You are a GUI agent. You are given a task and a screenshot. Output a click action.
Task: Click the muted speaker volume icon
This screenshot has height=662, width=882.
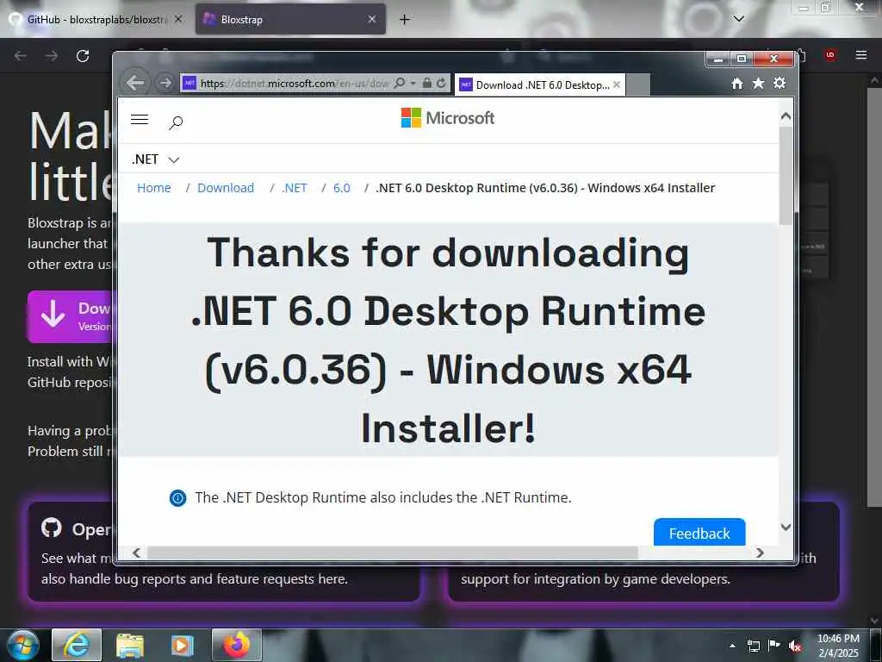point(795,646)
